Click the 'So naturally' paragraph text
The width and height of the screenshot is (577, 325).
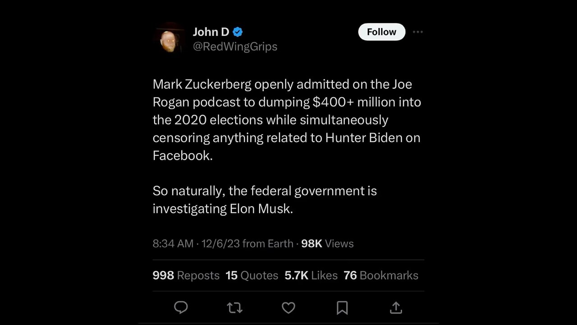[x=265, y=200]
